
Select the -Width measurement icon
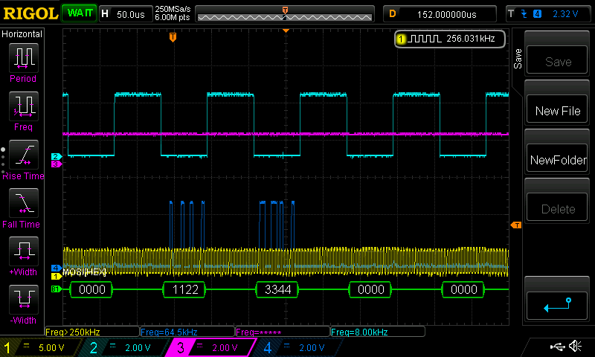(24, 299)
